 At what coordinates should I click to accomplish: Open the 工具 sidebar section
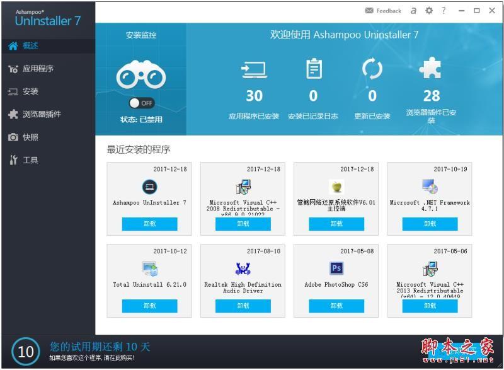coord(31,159)
